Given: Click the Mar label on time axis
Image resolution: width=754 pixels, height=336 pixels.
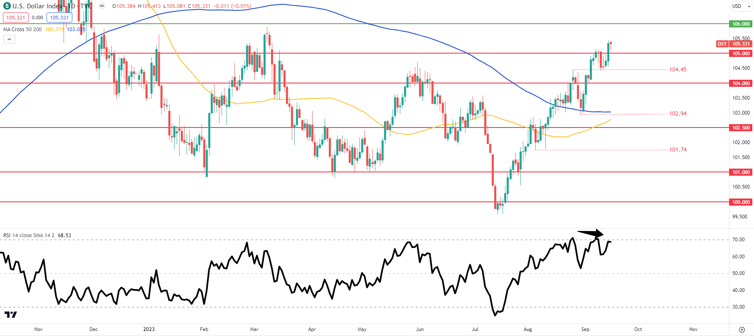Looking at the screenshot, I should click(254, 329).
